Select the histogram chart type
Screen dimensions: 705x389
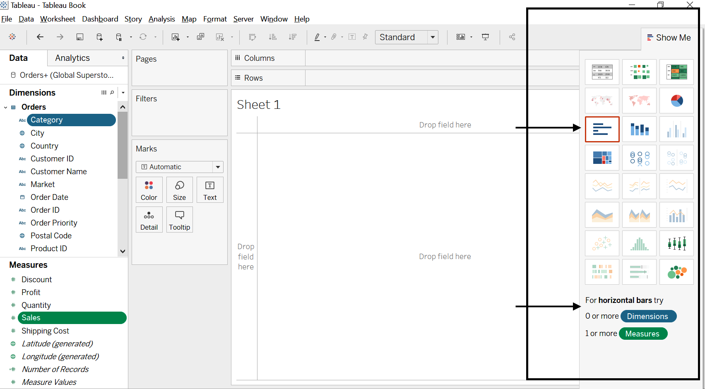[x=639, y=243]
